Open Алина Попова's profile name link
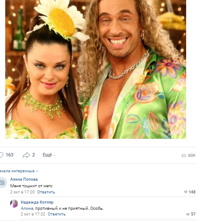The width and height of the screenshot is (198, 223). pyautogui.click(x=24, y=179)
